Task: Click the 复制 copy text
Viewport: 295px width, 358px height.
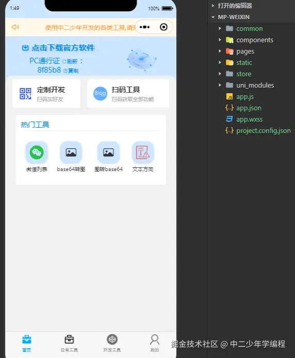Action: pyautogui.click(x=73, y=71)
